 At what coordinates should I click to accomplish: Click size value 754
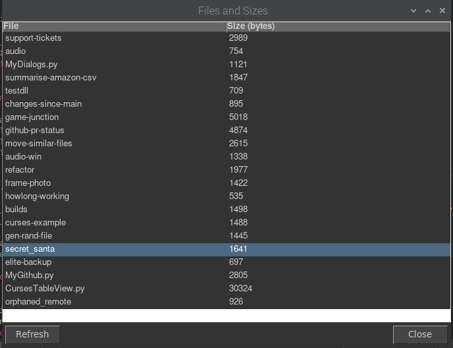pyautogui.click(x=236, y=51)
